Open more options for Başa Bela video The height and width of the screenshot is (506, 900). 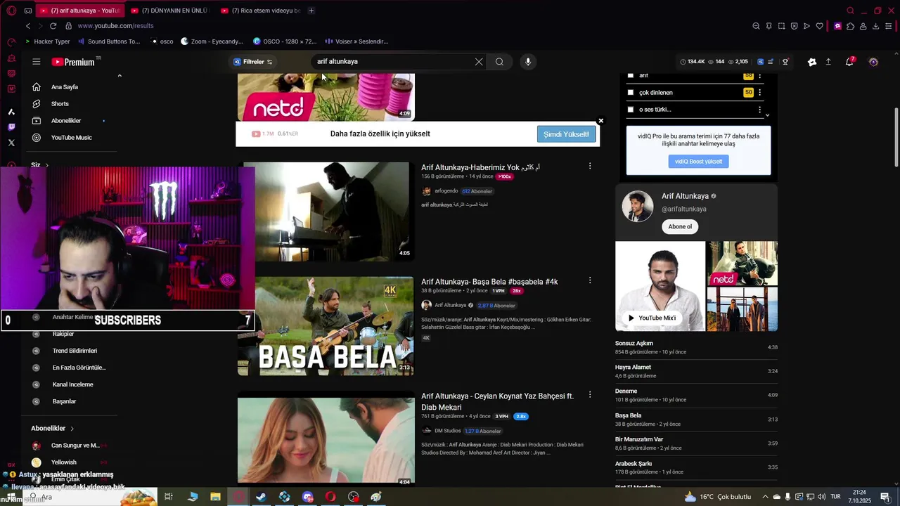(x=590, y=280)
